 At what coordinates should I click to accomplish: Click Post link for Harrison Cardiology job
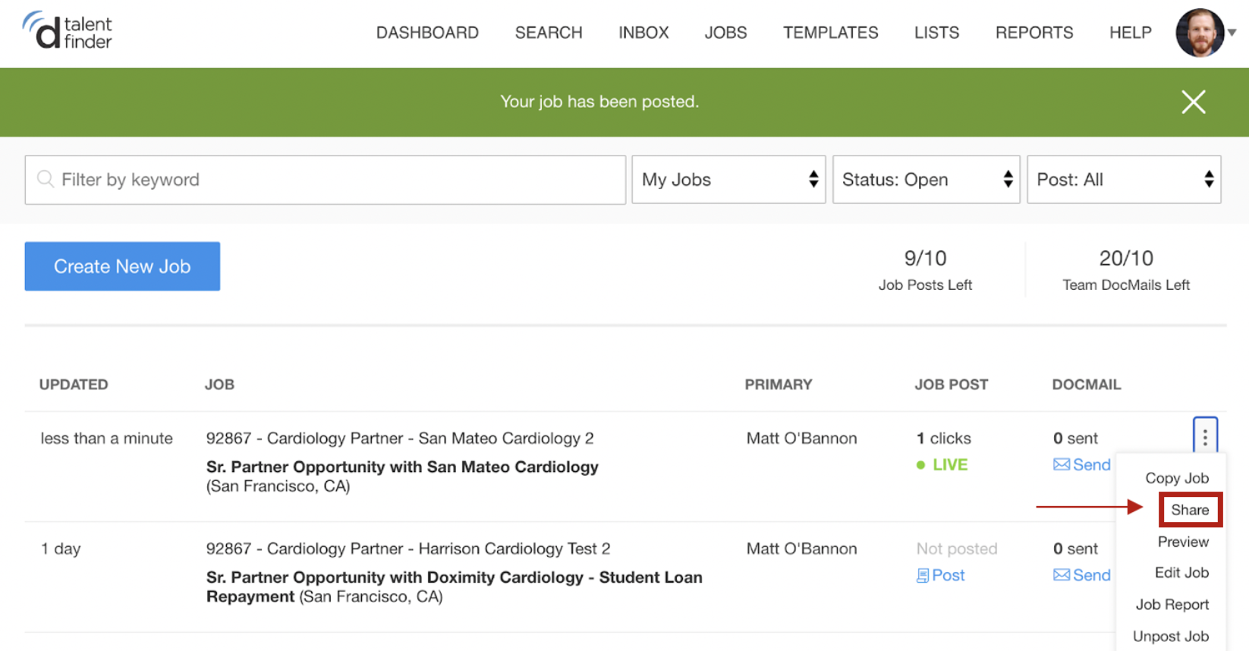click(940, 575)
